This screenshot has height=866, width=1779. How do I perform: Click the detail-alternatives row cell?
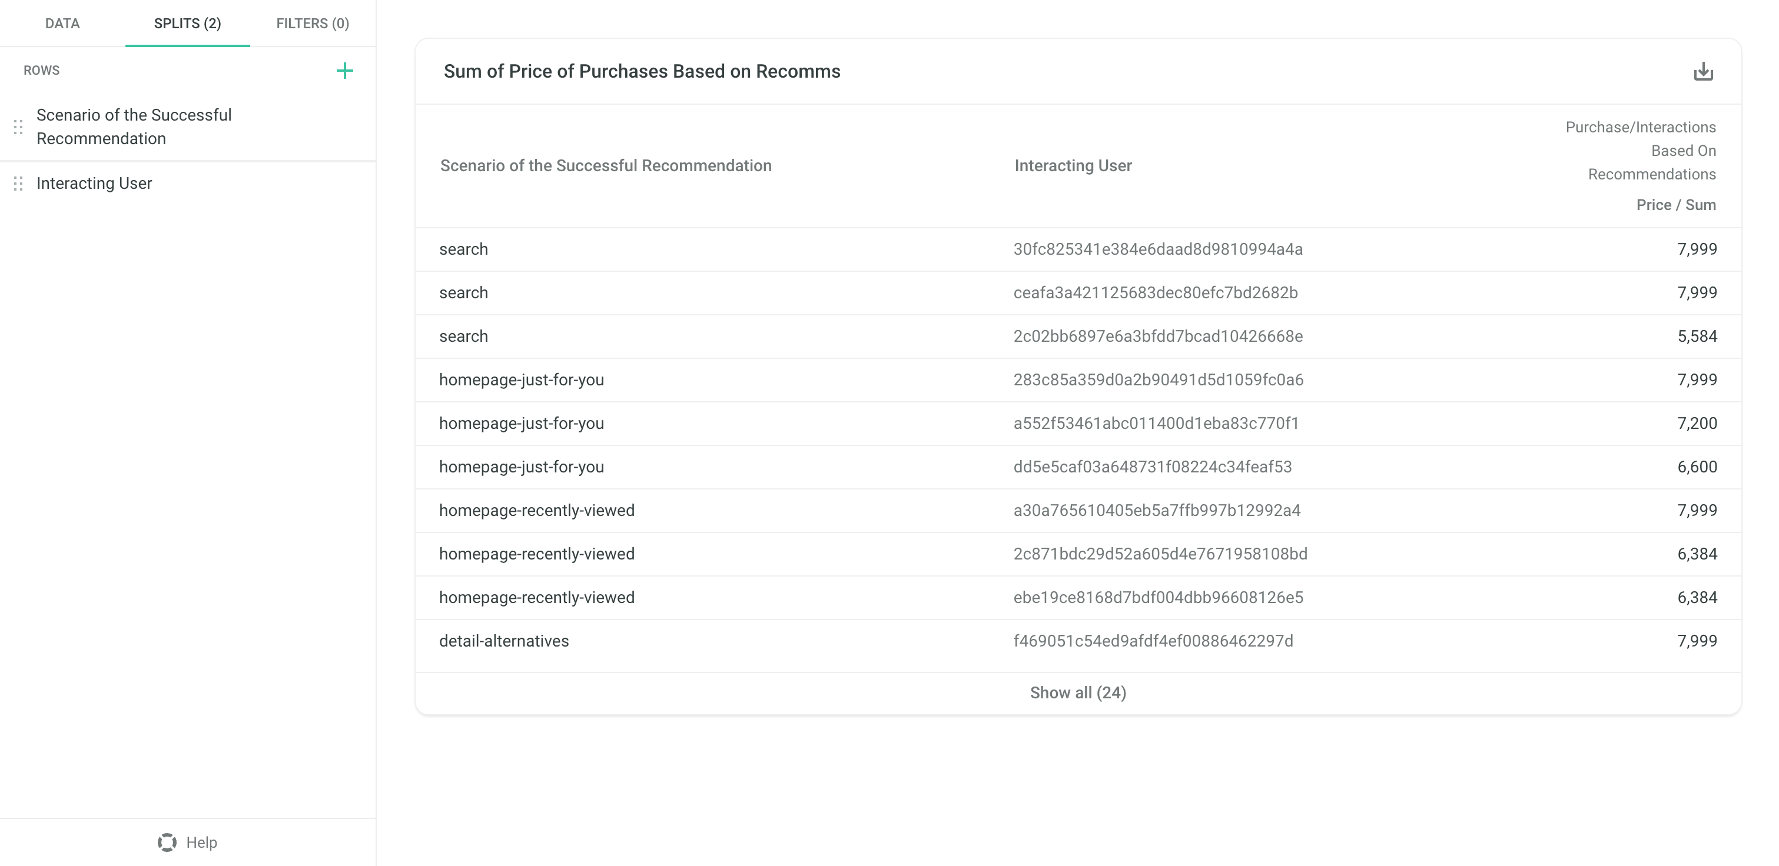coord(503,641)
